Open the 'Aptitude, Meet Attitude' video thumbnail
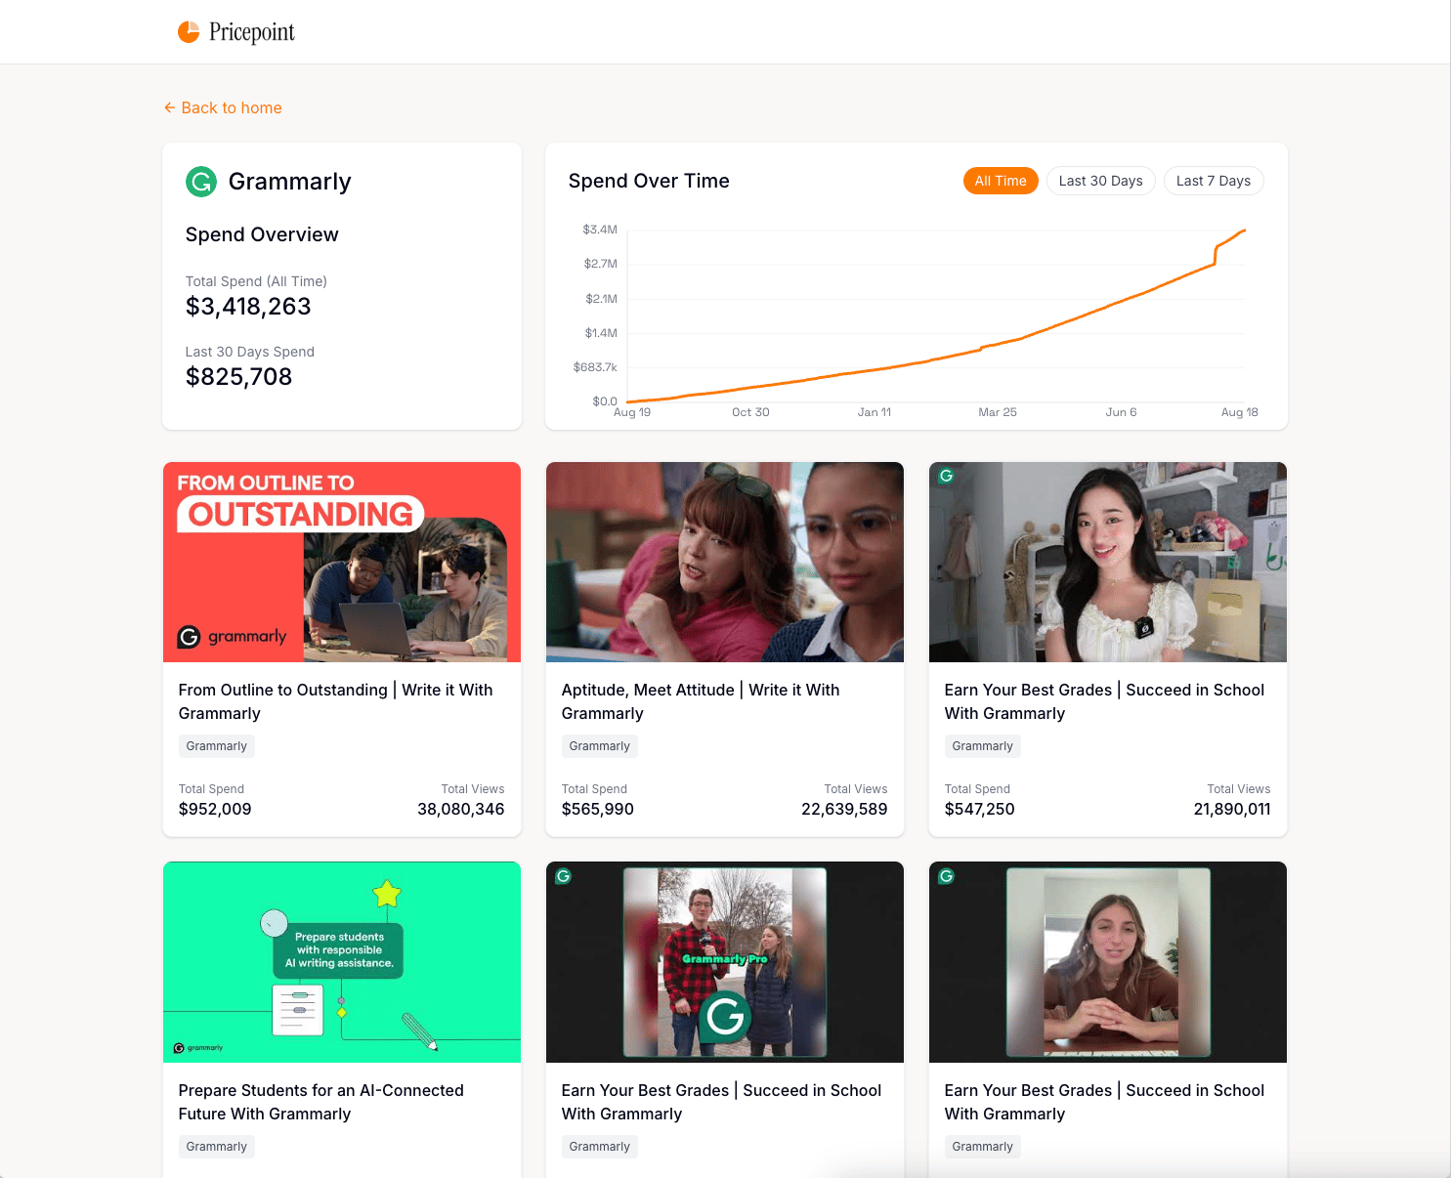The height and width of the screenshot is (1178, 1451). point(725,562)
